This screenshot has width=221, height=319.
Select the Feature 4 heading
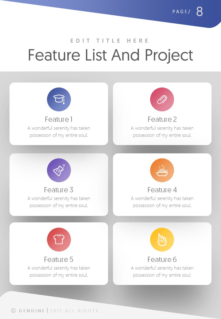(x=162, y=190)
